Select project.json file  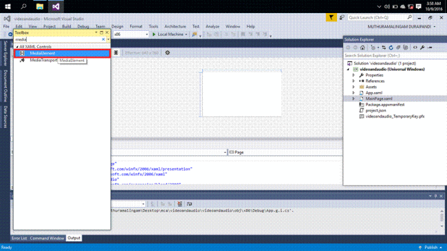pyautogui.click(x=375, y=111)
